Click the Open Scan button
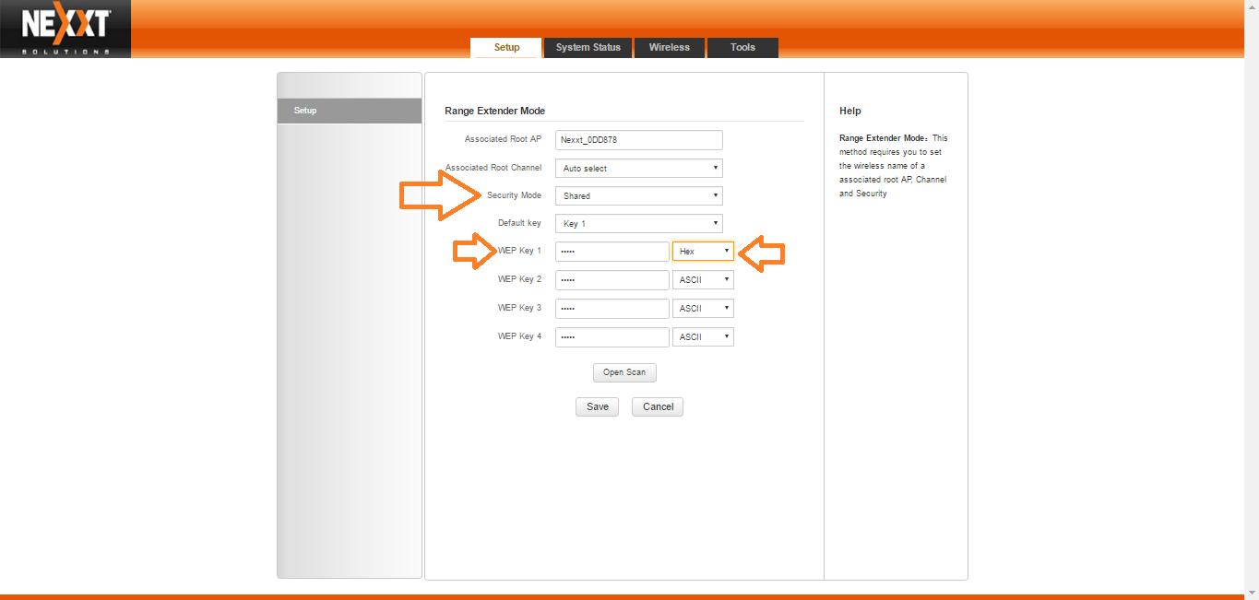This screenshot has height=600, width=1259. [x=624, y=372]
